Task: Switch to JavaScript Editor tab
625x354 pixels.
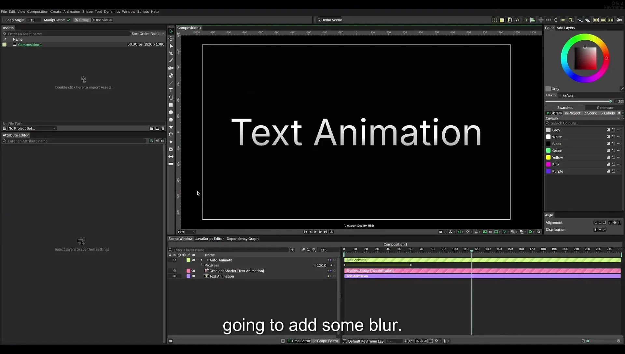Action: [x=209, y=239]
